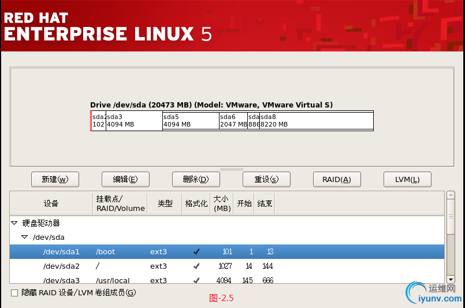The image size is (465, 308).
Task: Select the /dev/sda1 partition row
Action: [x=227, y=251]
